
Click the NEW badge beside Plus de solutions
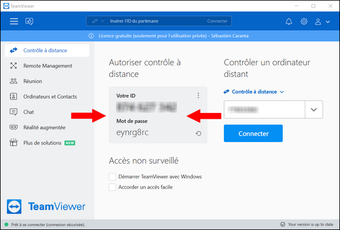(70, 143)
